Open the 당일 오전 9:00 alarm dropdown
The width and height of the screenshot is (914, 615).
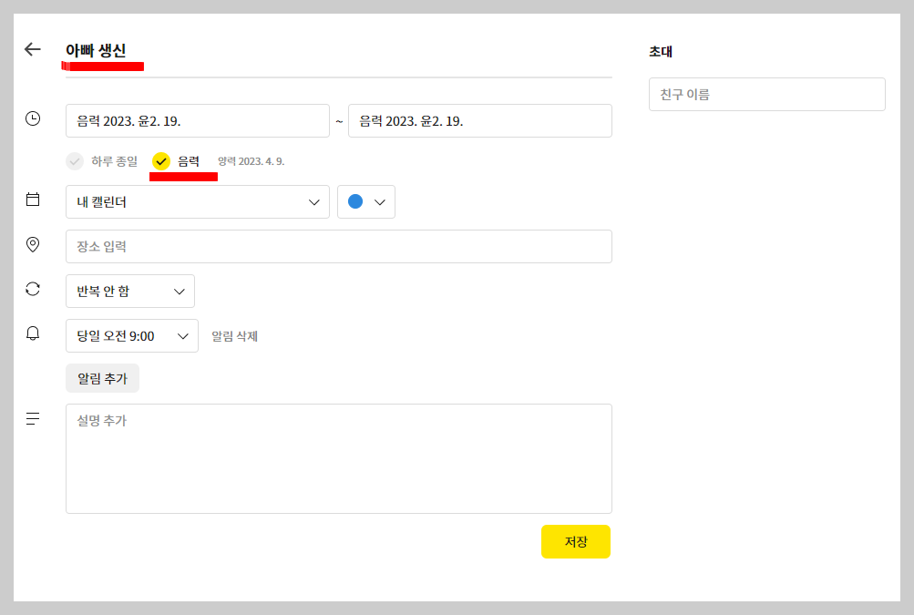(131, 335)
